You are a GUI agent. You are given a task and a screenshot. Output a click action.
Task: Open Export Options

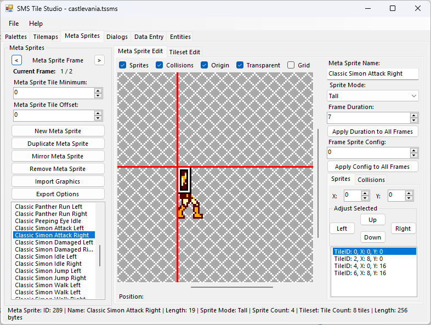pos(58,194)
